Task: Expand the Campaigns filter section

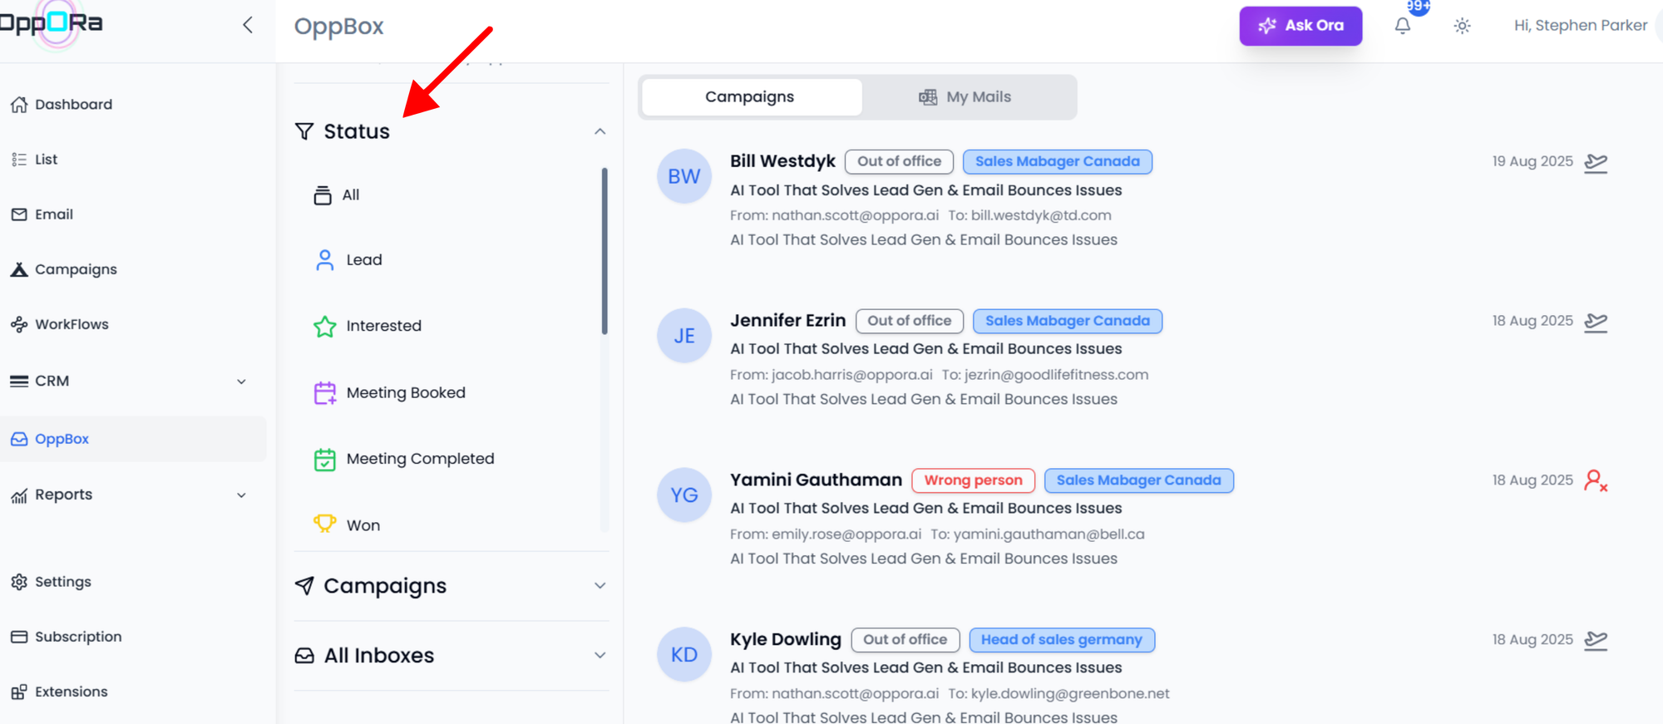Action: pos(600,586)
